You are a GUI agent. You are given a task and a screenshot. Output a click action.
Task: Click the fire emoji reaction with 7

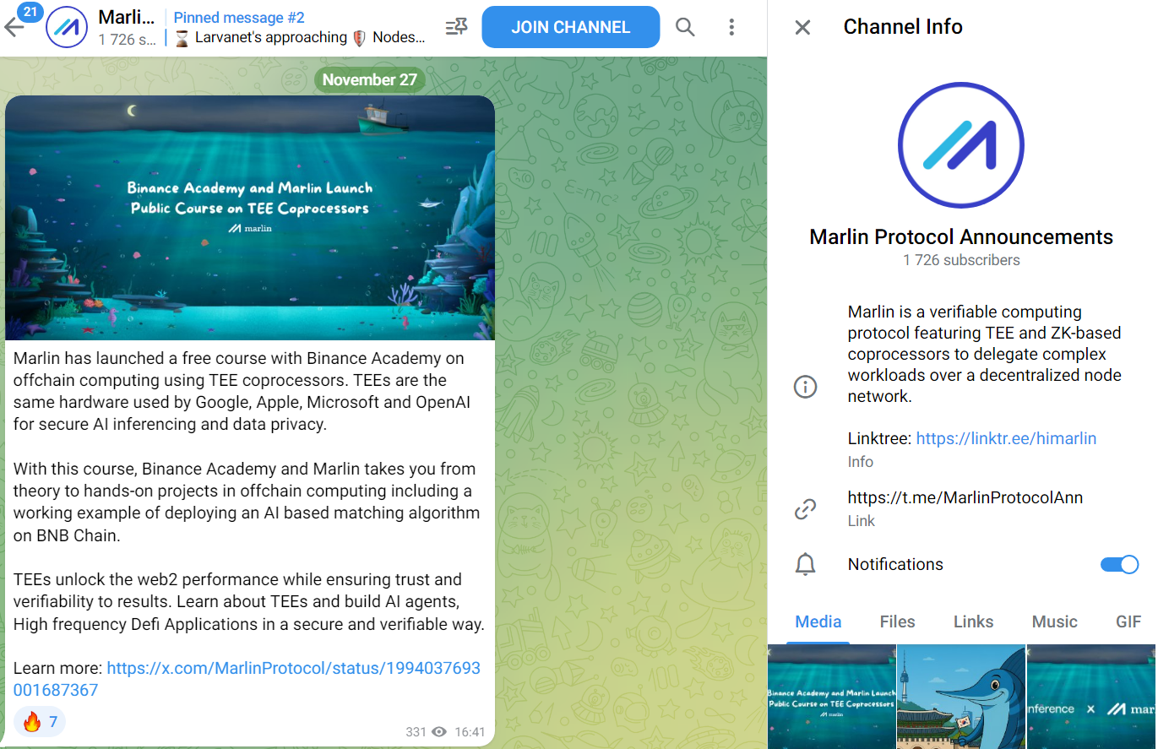(40, 721)
